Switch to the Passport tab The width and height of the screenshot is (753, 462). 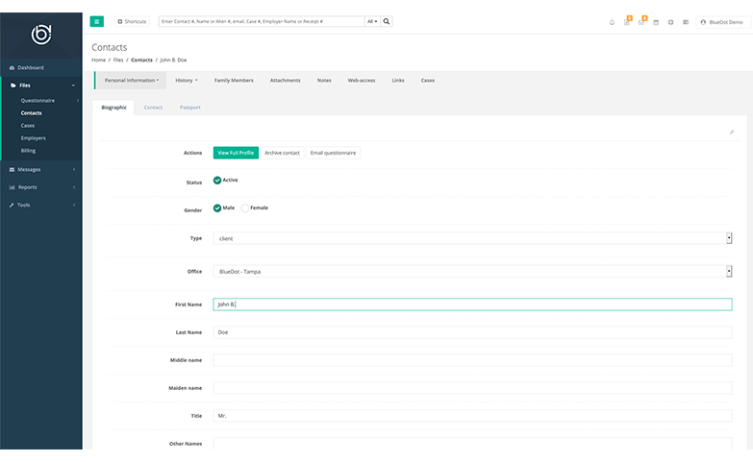click(189, 108)
